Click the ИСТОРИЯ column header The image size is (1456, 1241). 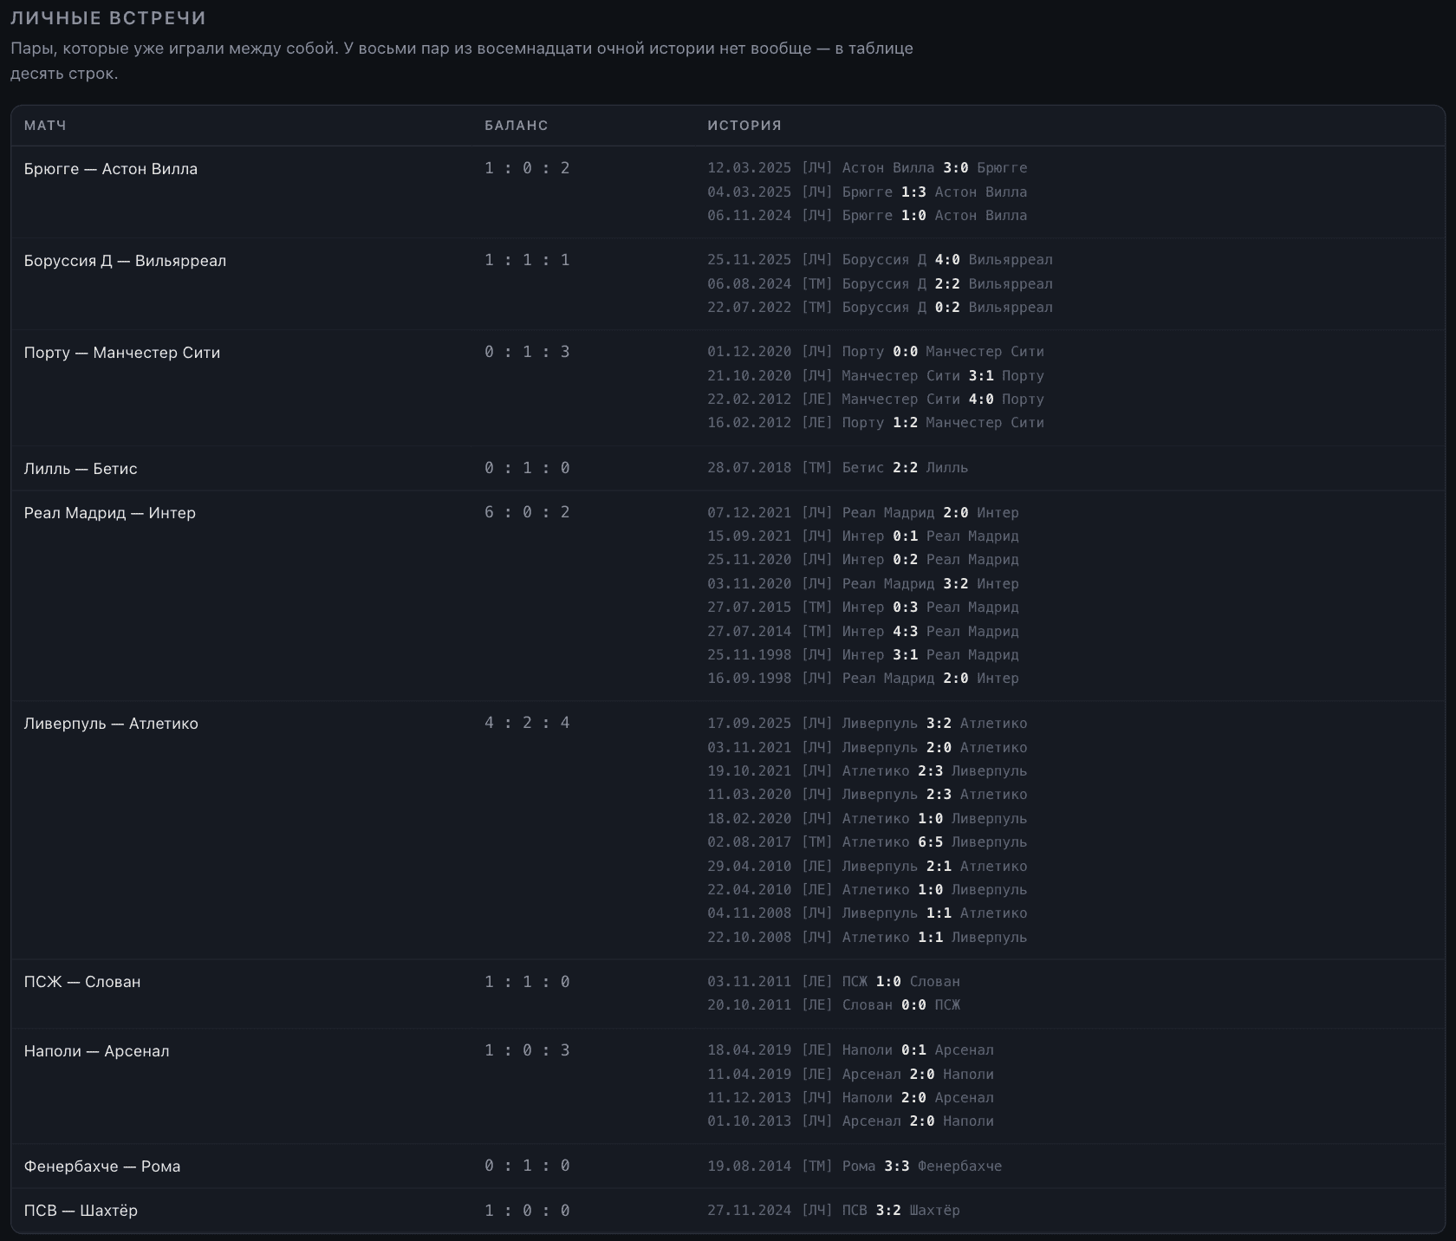744,126
